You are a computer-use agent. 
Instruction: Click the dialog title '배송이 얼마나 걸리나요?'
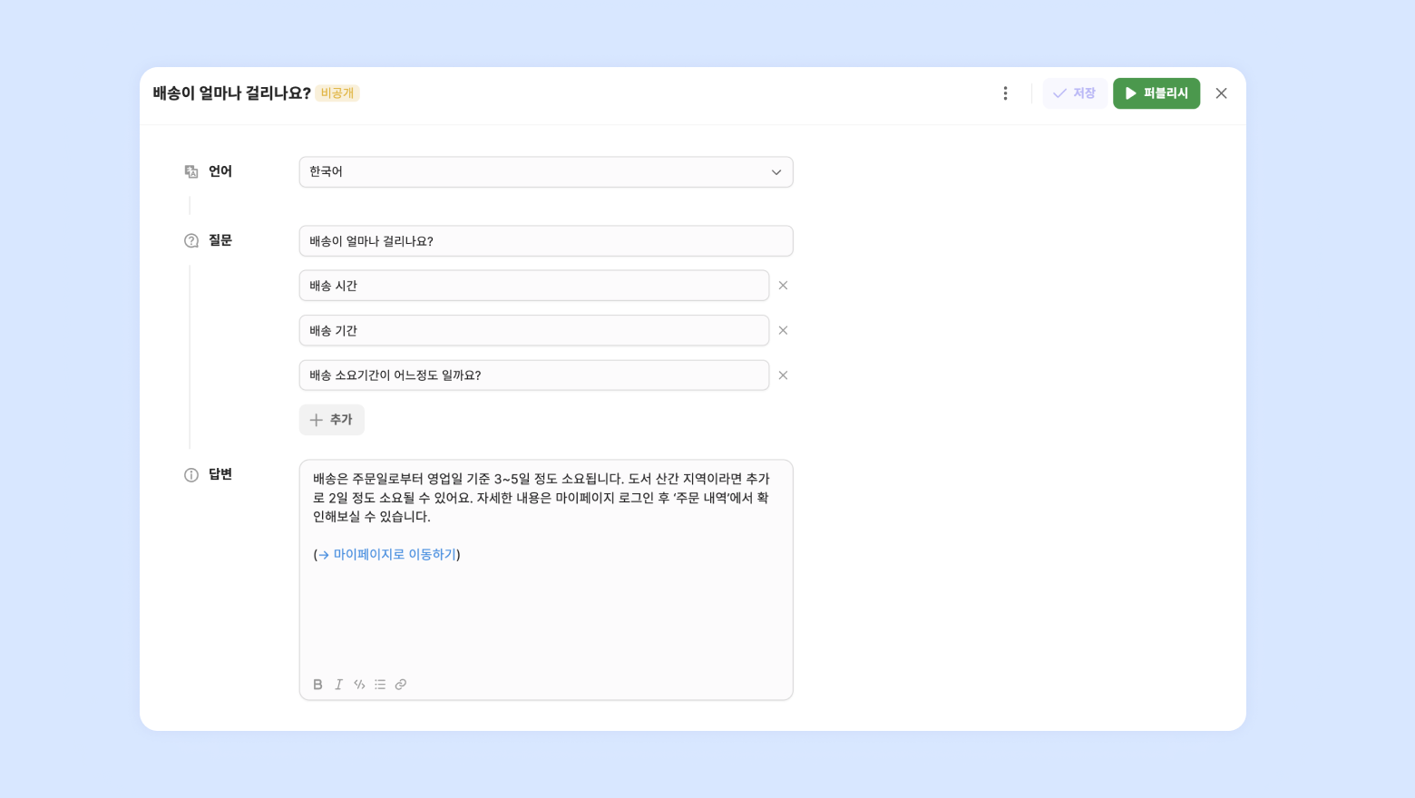pos(232,93)
